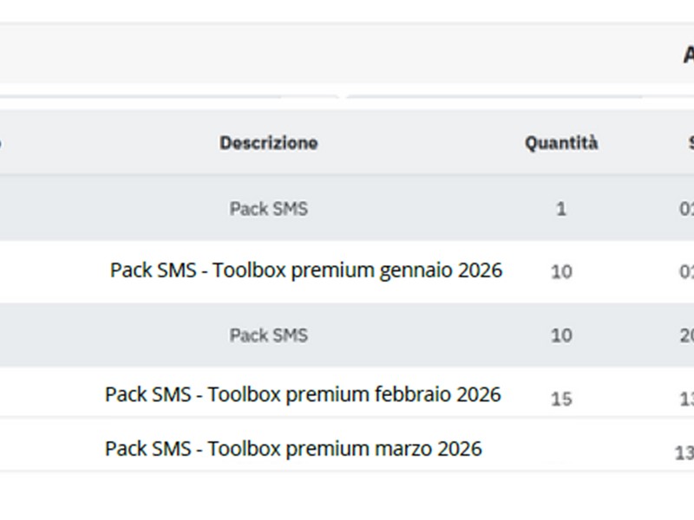
Task: Click the cut-off header cell left of Descrizione
Action: [3, 143]
